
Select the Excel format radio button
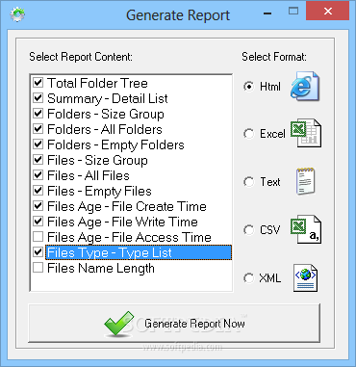(x=248, y=134)
